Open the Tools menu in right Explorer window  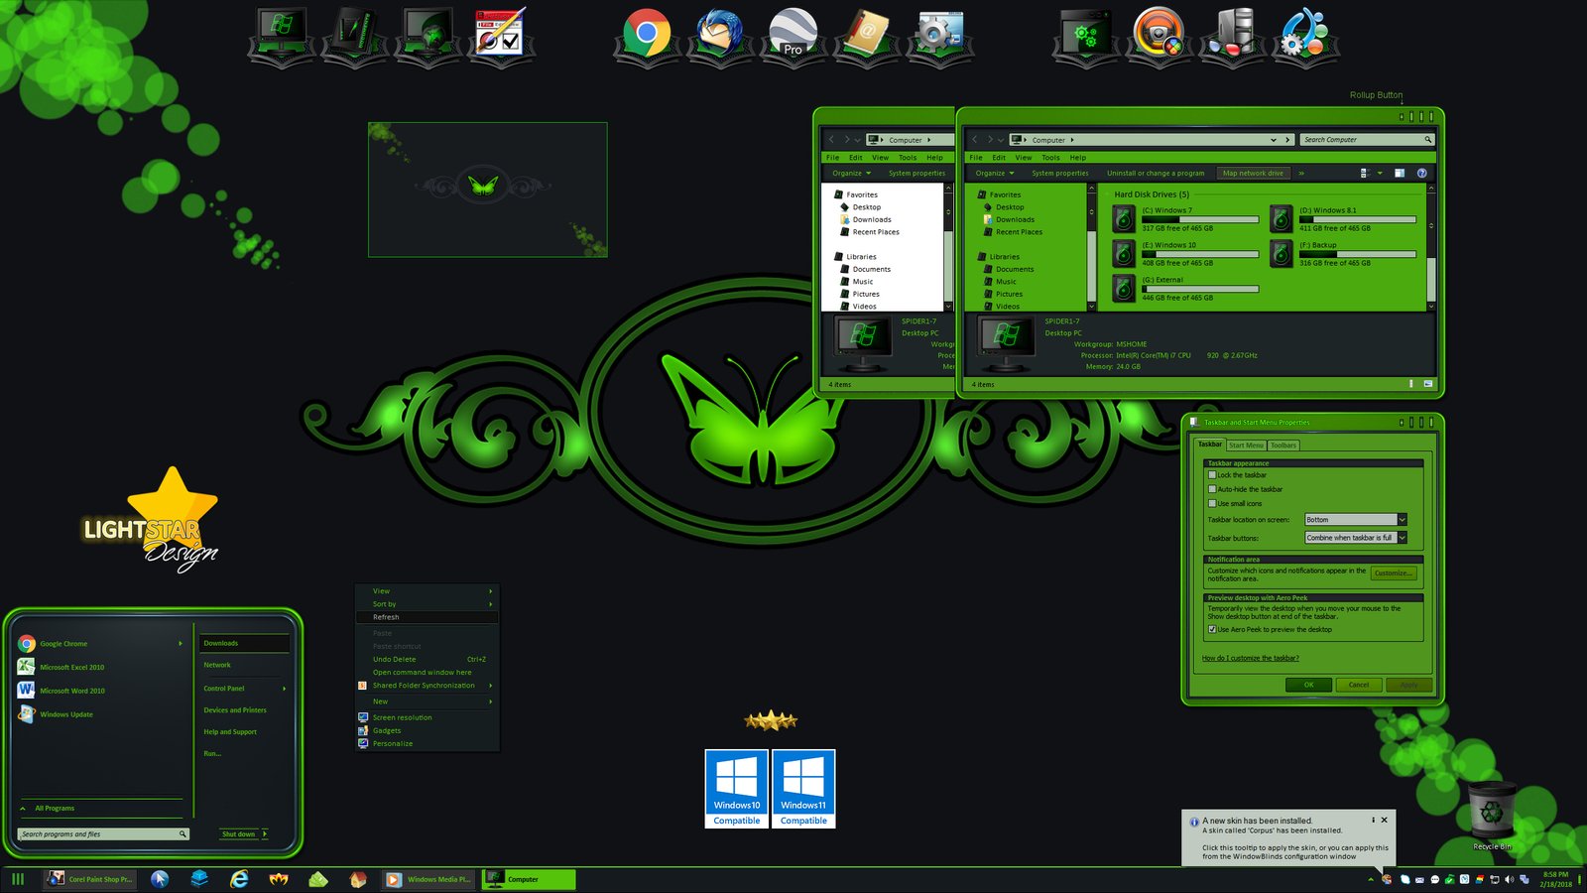1050,158
